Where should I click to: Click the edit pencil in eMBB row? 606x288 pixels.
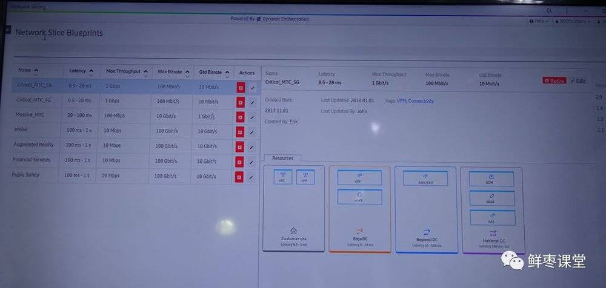(252, 133)
